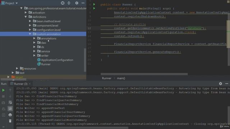Hide the Run panel minus icon
Image resolution: width=230 pixels, height=129 pixels.
tap(227, 83)
